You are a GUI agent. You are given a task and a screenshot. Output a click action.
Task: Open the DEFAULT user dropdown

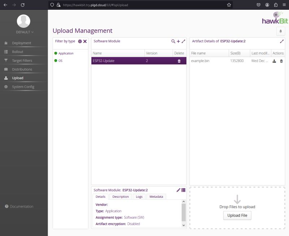click(x=25, y=32)
